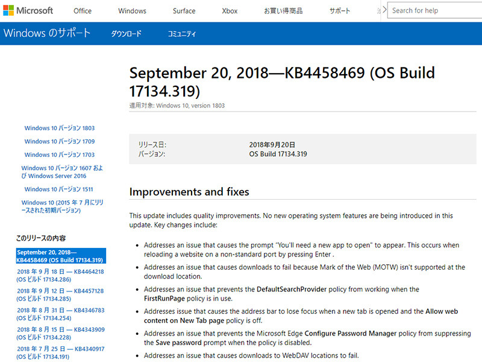Screen dimensions: 482x362
Task: Click the page title KB4458469 heading
Action: (282, 82)
